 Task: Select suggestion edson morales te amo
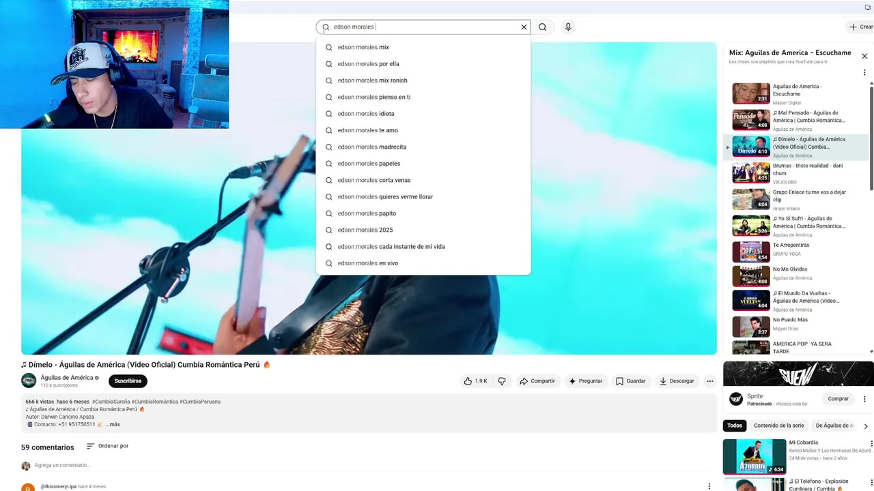[x=423, y=130]
